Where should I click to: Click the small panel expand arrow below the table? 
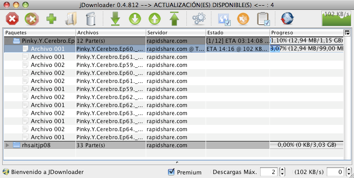coord(177,162)
